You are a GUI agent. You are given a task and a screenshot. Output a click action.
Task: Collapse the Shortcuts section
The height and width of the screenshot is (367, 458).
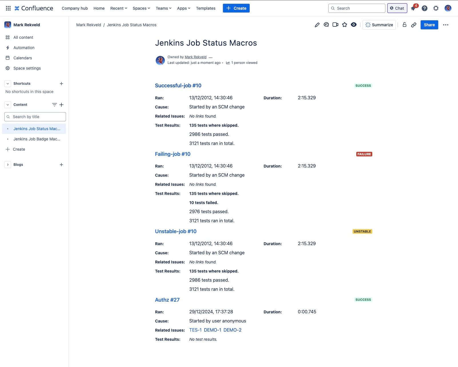tap(8, 84)
